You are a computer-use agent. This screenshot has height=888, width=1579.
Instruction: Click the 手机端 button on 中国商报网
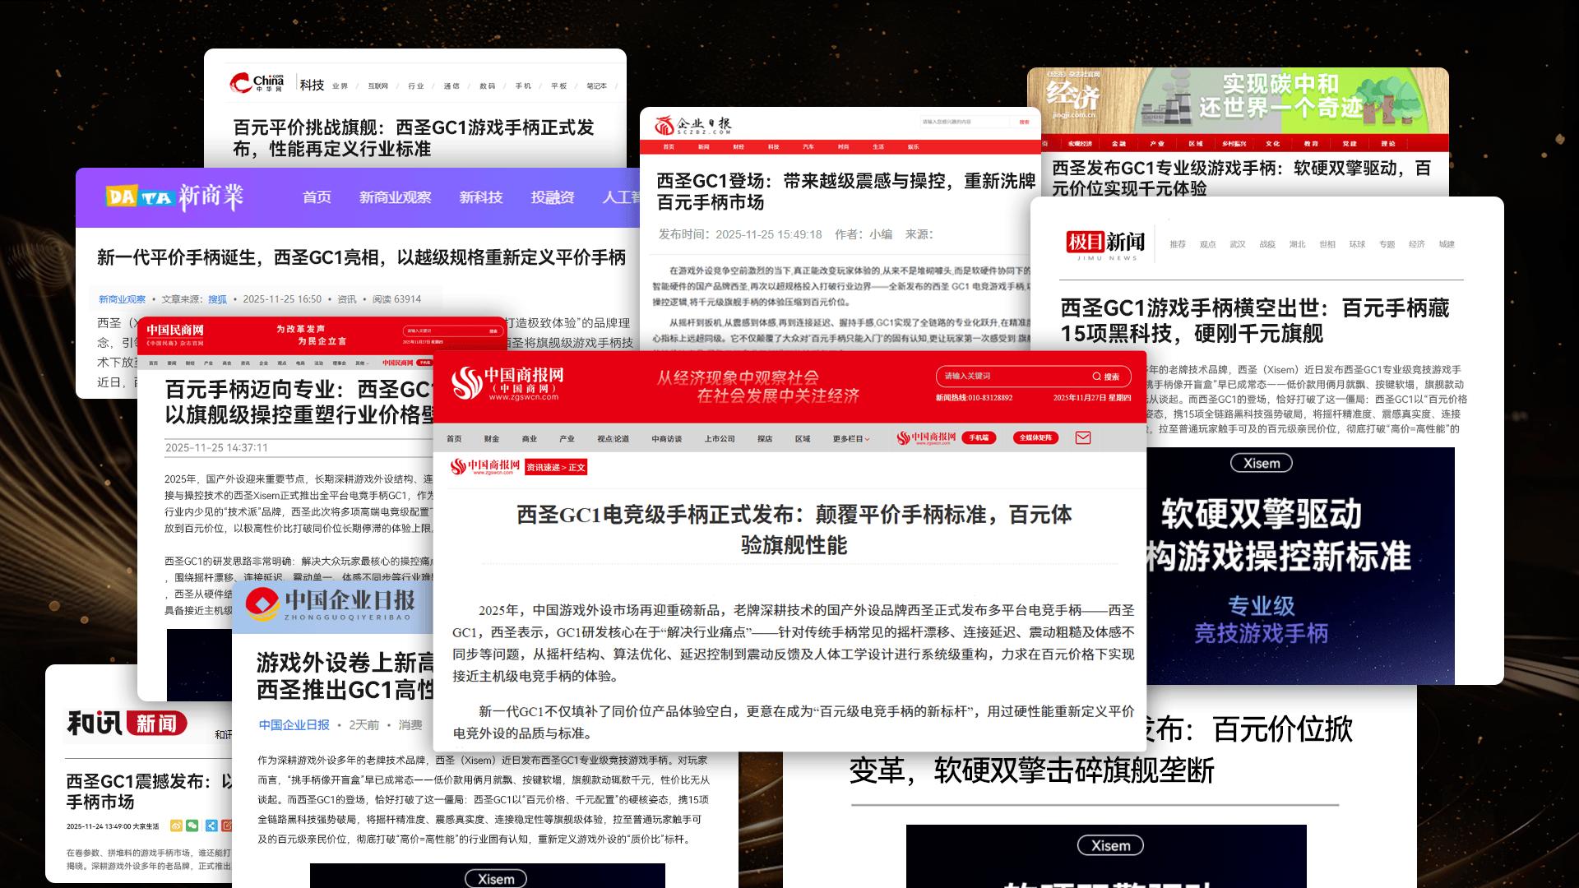pyautogui.click(x=980, y=437)
